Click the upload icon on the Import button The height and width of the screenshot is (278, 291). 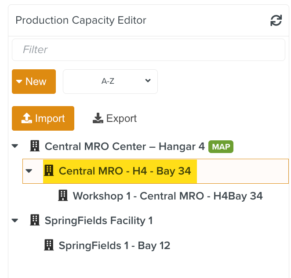pyautogui.click(x=27, y=118)
